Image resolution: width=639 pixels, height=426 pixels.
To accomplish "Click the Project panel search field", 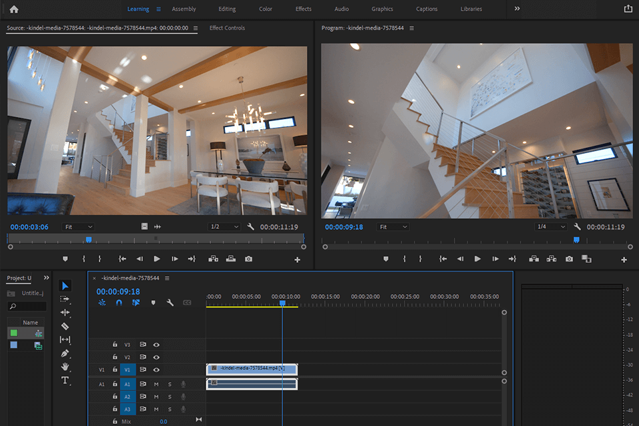I will click(x=27, y=306).
